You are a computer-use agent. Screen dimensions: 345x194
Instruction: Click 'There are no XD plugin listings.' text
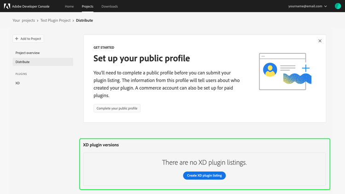[x=204, y=162]
